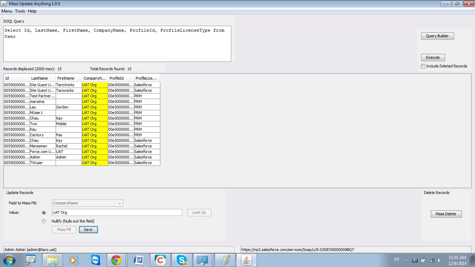This screenshot has width=475, height=267.
Task: Open Skype from the taskbar
Action: (182, 260)
